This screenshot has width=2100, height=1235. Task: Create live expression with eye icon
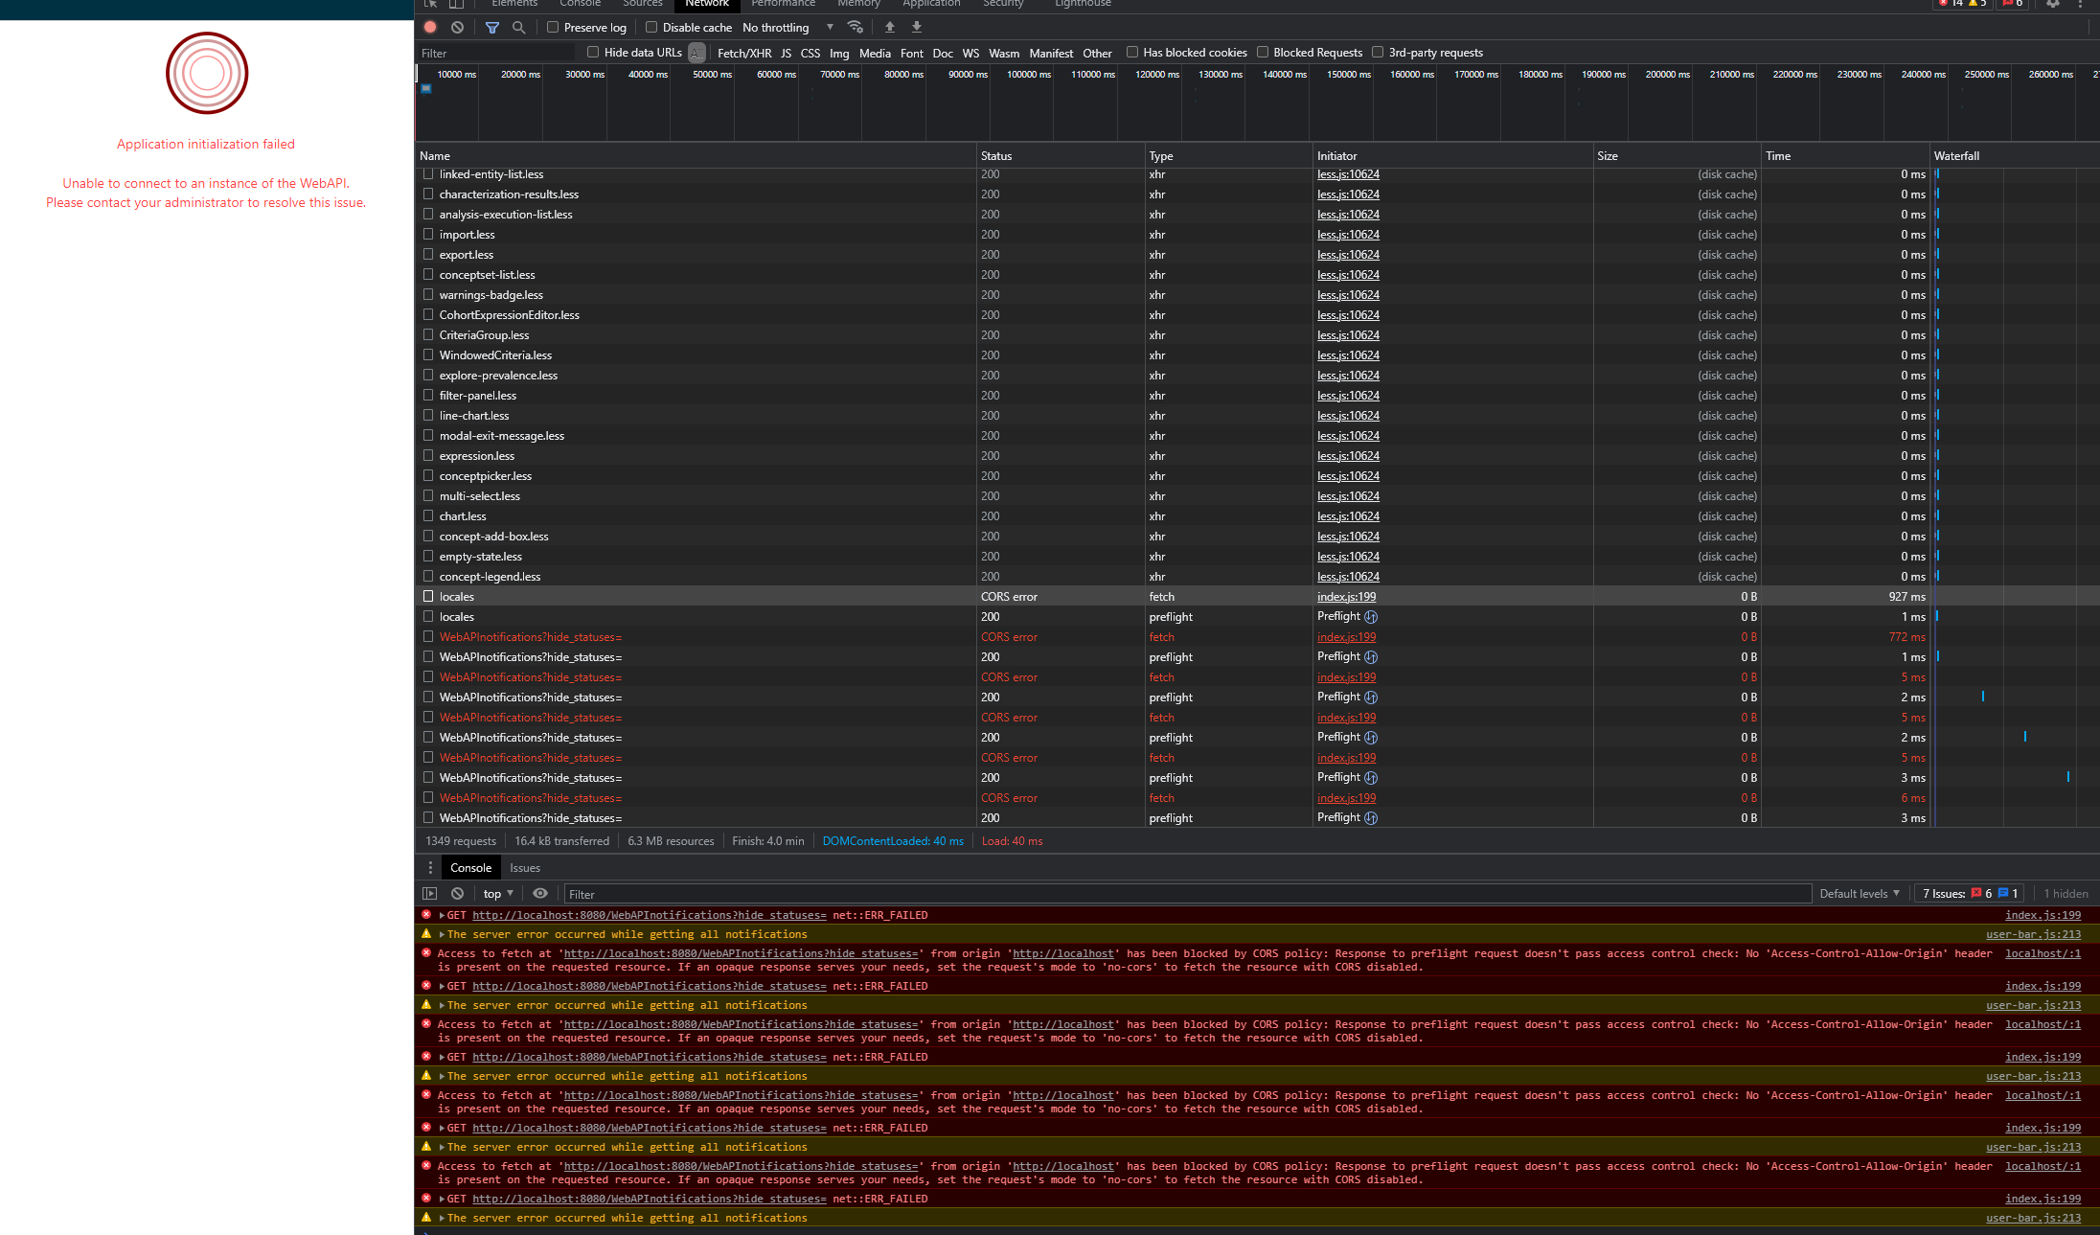pyautogui.click(x=540, y=894)
